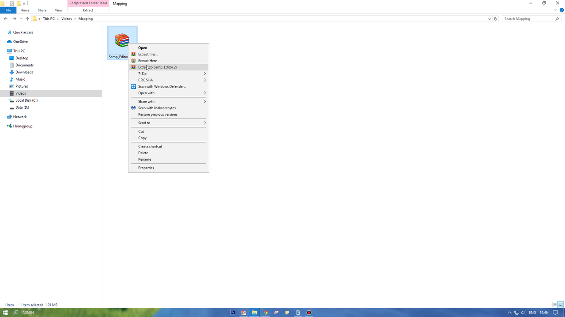Click the Windows Defender shield icon

(x=133, y=86)
